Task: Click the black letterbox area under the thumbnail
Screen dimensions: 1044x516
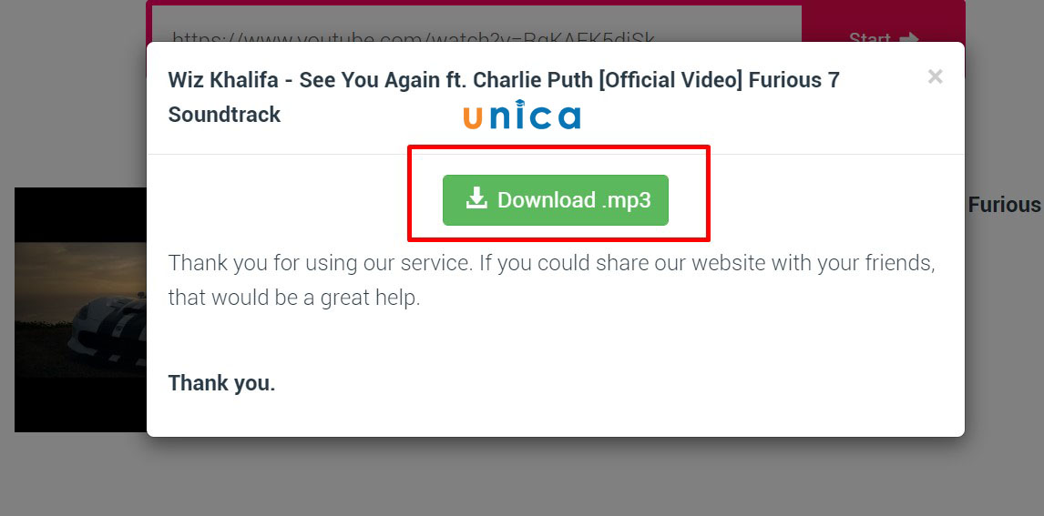Action: point(80,404)
